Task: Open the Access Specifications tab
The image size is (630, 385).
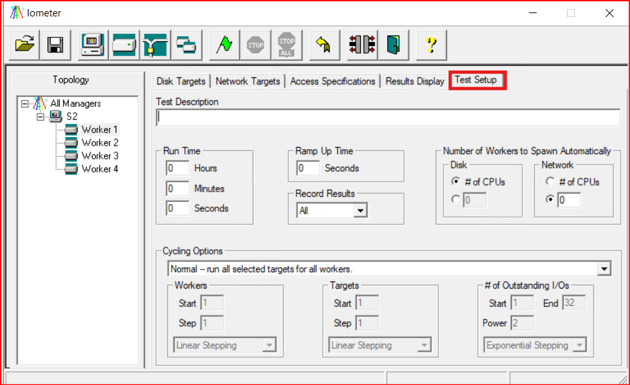Action: point(333,81)
